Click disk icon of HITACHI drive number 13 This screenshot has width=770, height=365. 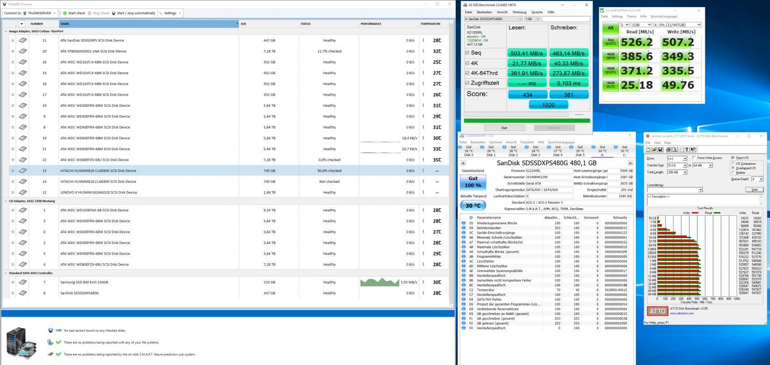23,171
